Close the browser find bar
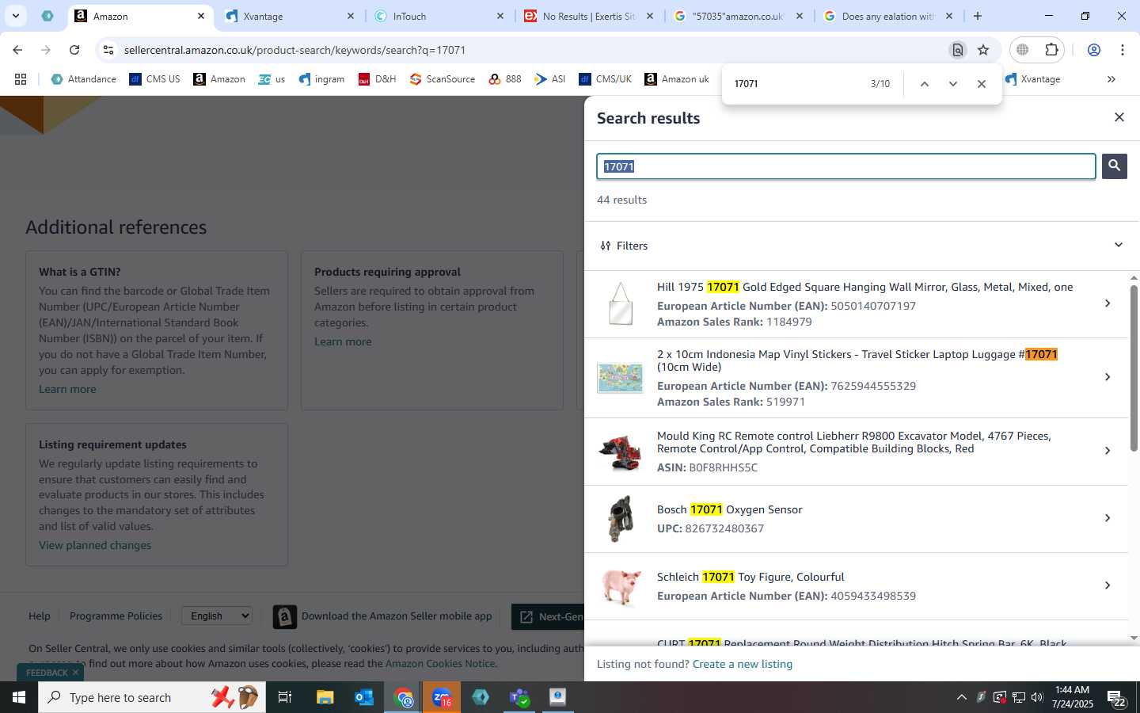The height and width of the screenshot is (713, 1140). 981,84
